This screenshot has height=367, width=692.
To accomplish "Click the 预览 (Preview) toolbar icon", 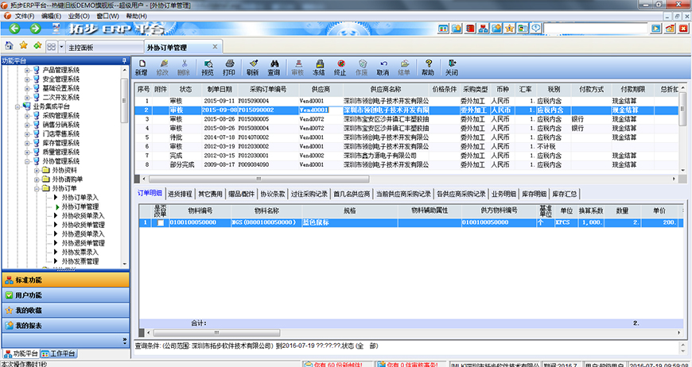I will click(208, 67).
